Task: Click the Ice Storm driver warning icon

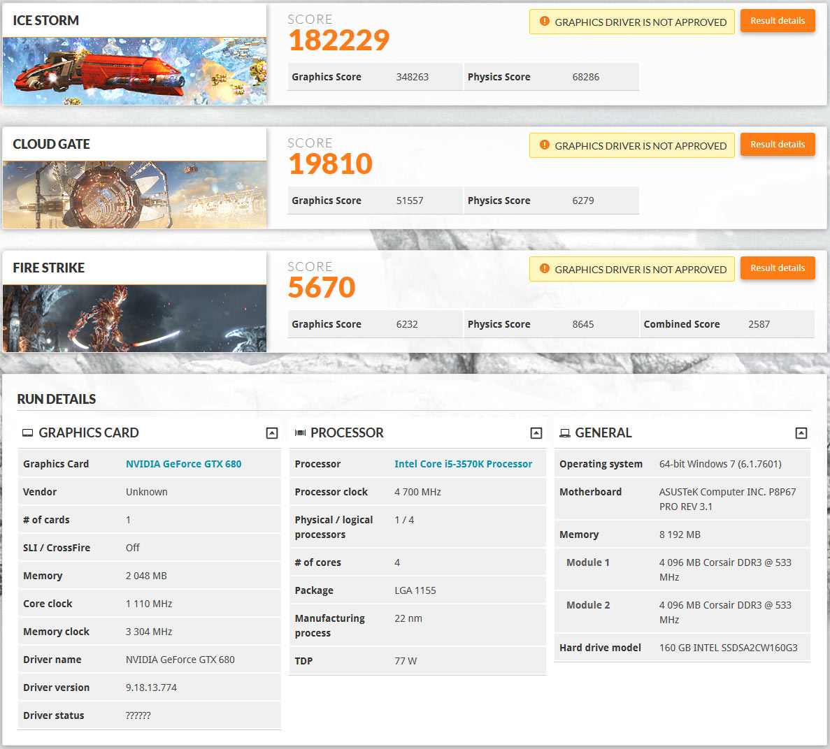Action: pyautogui.click(x=545, y=22)
